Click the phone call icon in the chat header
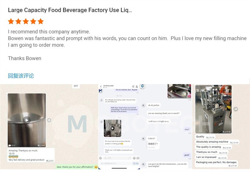This screenshot has height=172, width=250. click(x=133, y=86)
